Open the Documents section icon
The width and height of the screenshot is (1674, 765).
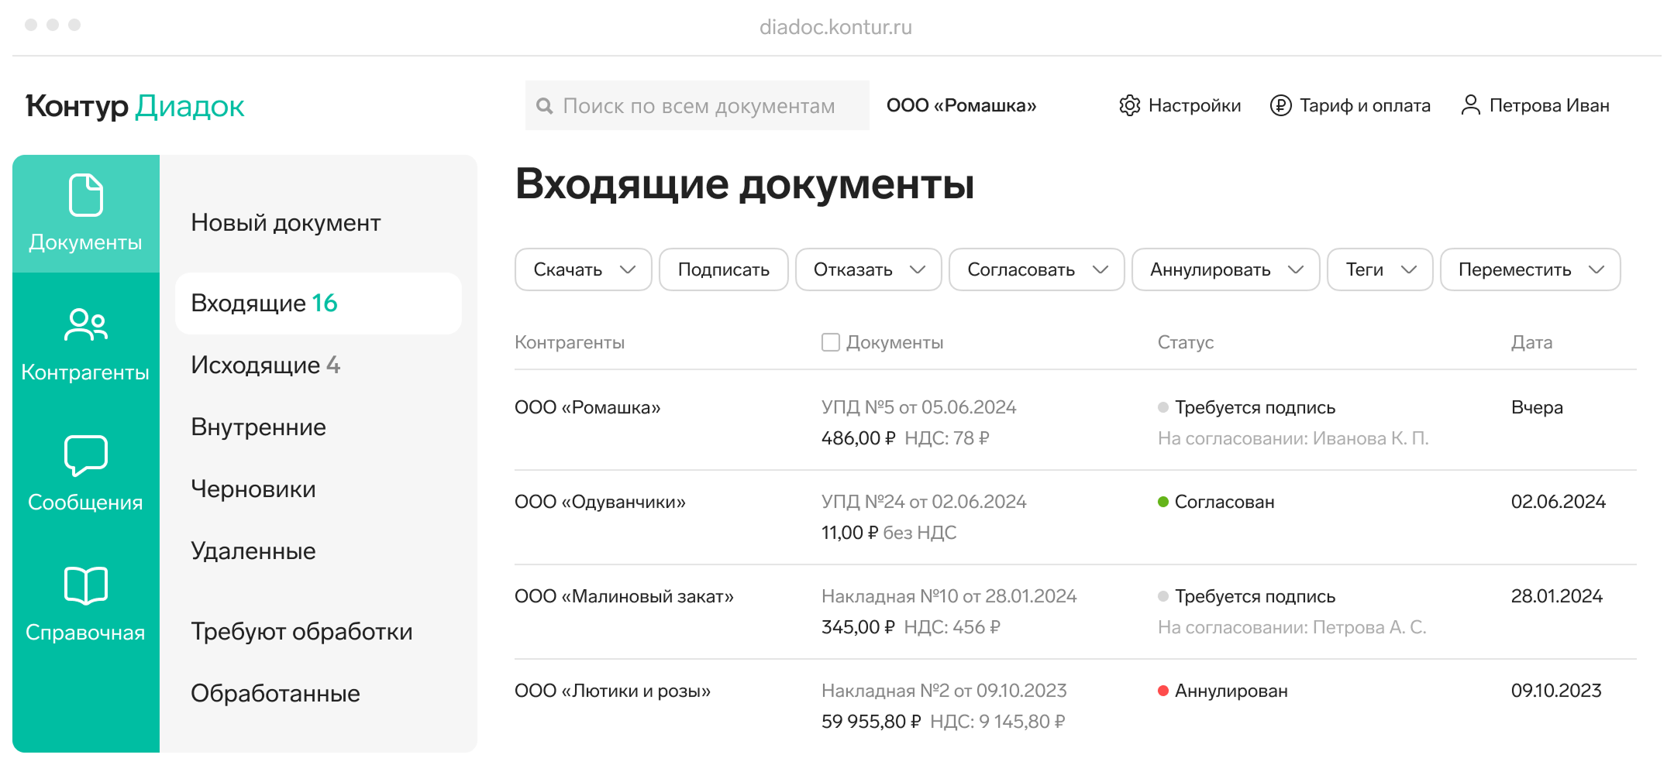pos(85,195)
